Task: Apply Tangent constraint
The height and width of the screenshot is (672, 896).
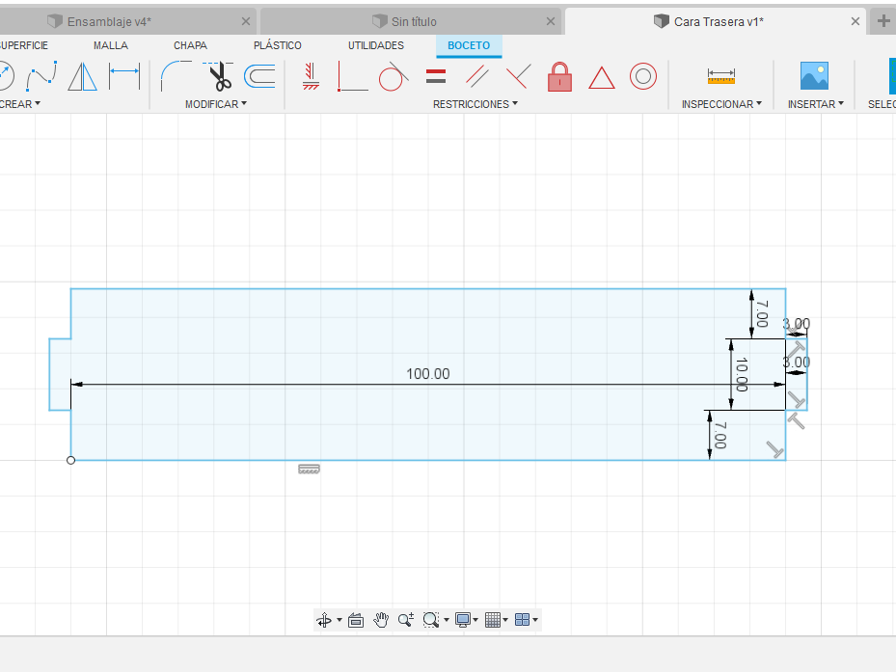Action: click(394, 76)
